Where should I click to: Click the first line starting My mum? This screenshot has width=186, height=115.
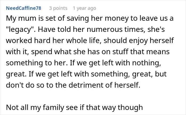(x=90, y=18)
